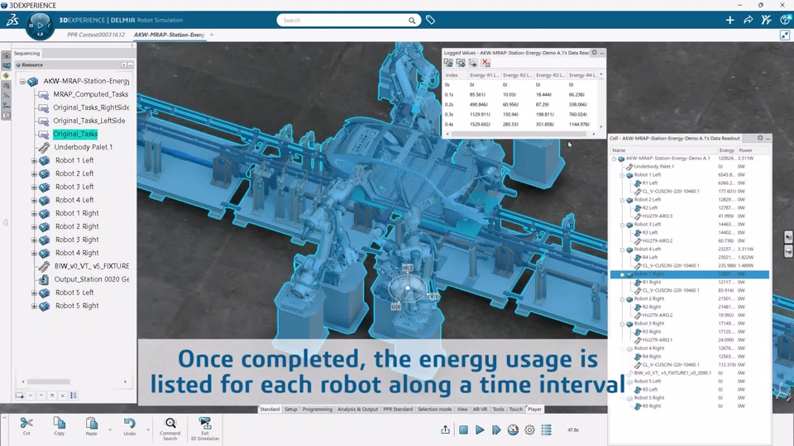
Task: Switch to the PPR Standard tab
Action: pyautogui.click(x=398, y=409)
